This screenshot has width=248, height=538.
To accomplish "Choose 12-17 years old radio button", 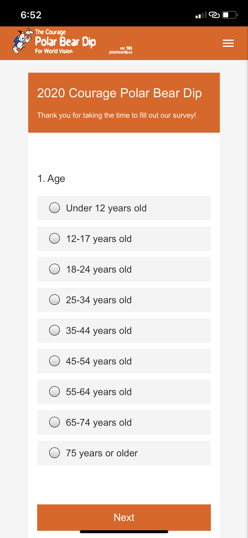I will [124, 239].
